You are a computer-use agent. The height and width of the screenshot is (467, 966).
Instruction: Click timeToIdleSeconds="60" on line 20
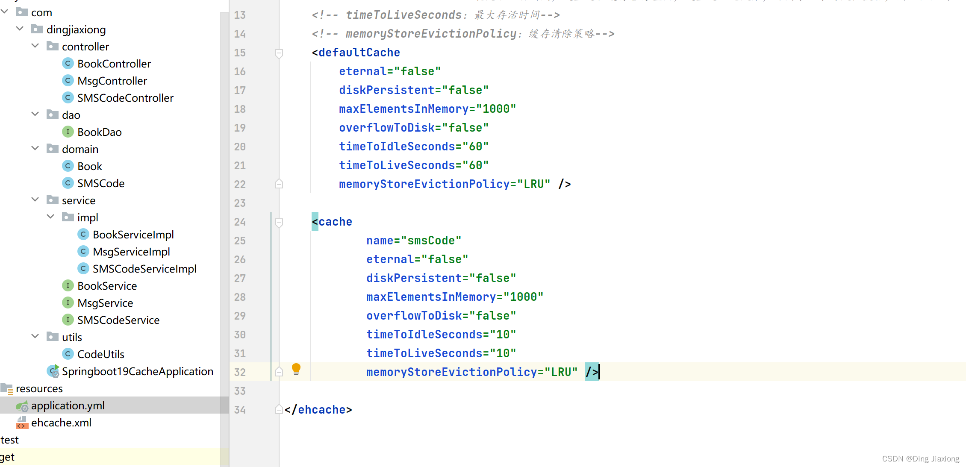[414, 147]
